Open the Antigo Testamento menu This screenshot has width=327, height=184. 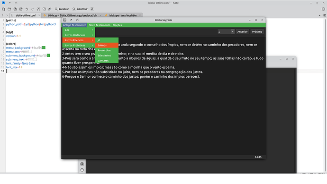pos(75,25)
